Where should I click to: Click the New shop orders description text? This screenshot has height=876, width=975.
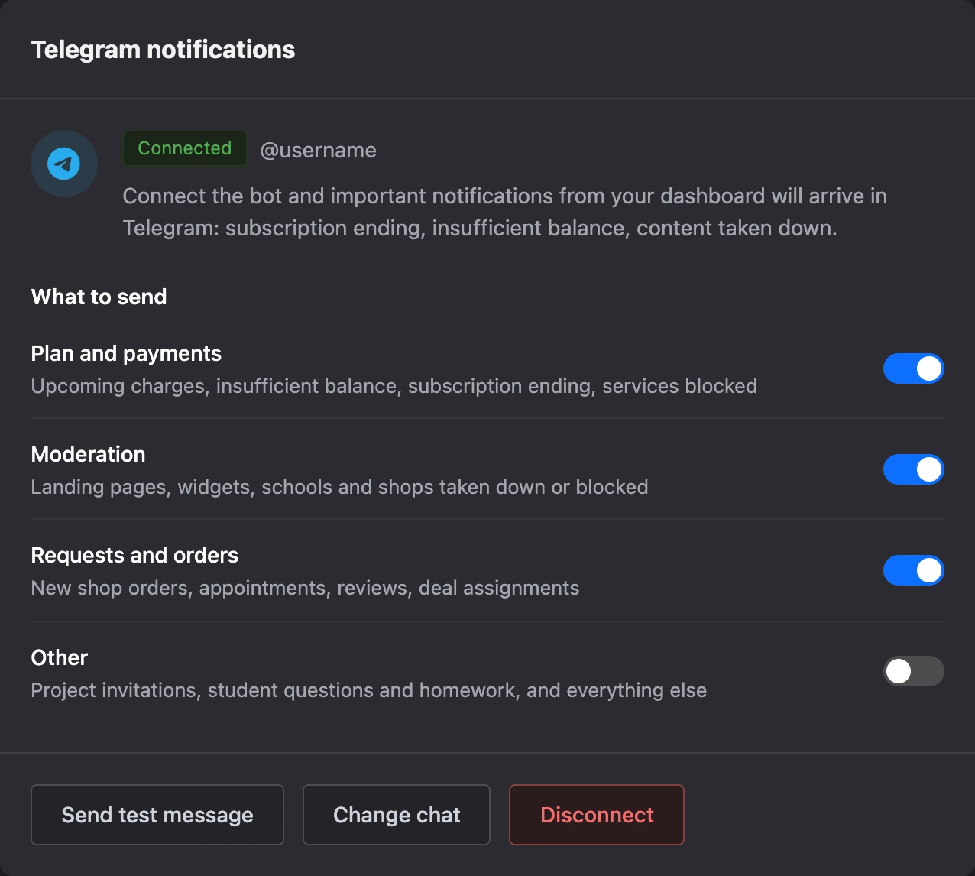pos(305,588)
